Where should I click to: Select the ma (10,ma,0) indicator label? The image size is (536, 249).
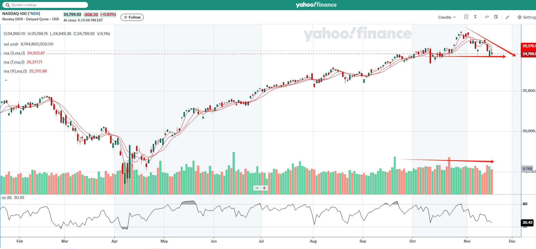click(x=15, y=71)
